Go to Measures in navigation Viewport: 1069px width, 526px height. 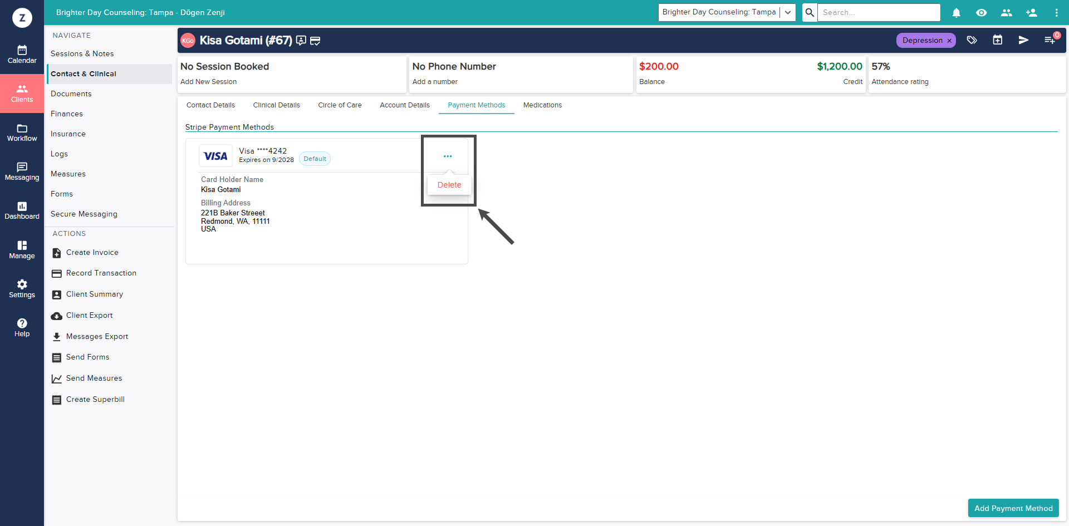pyautogui.click(x=68, y=174)
